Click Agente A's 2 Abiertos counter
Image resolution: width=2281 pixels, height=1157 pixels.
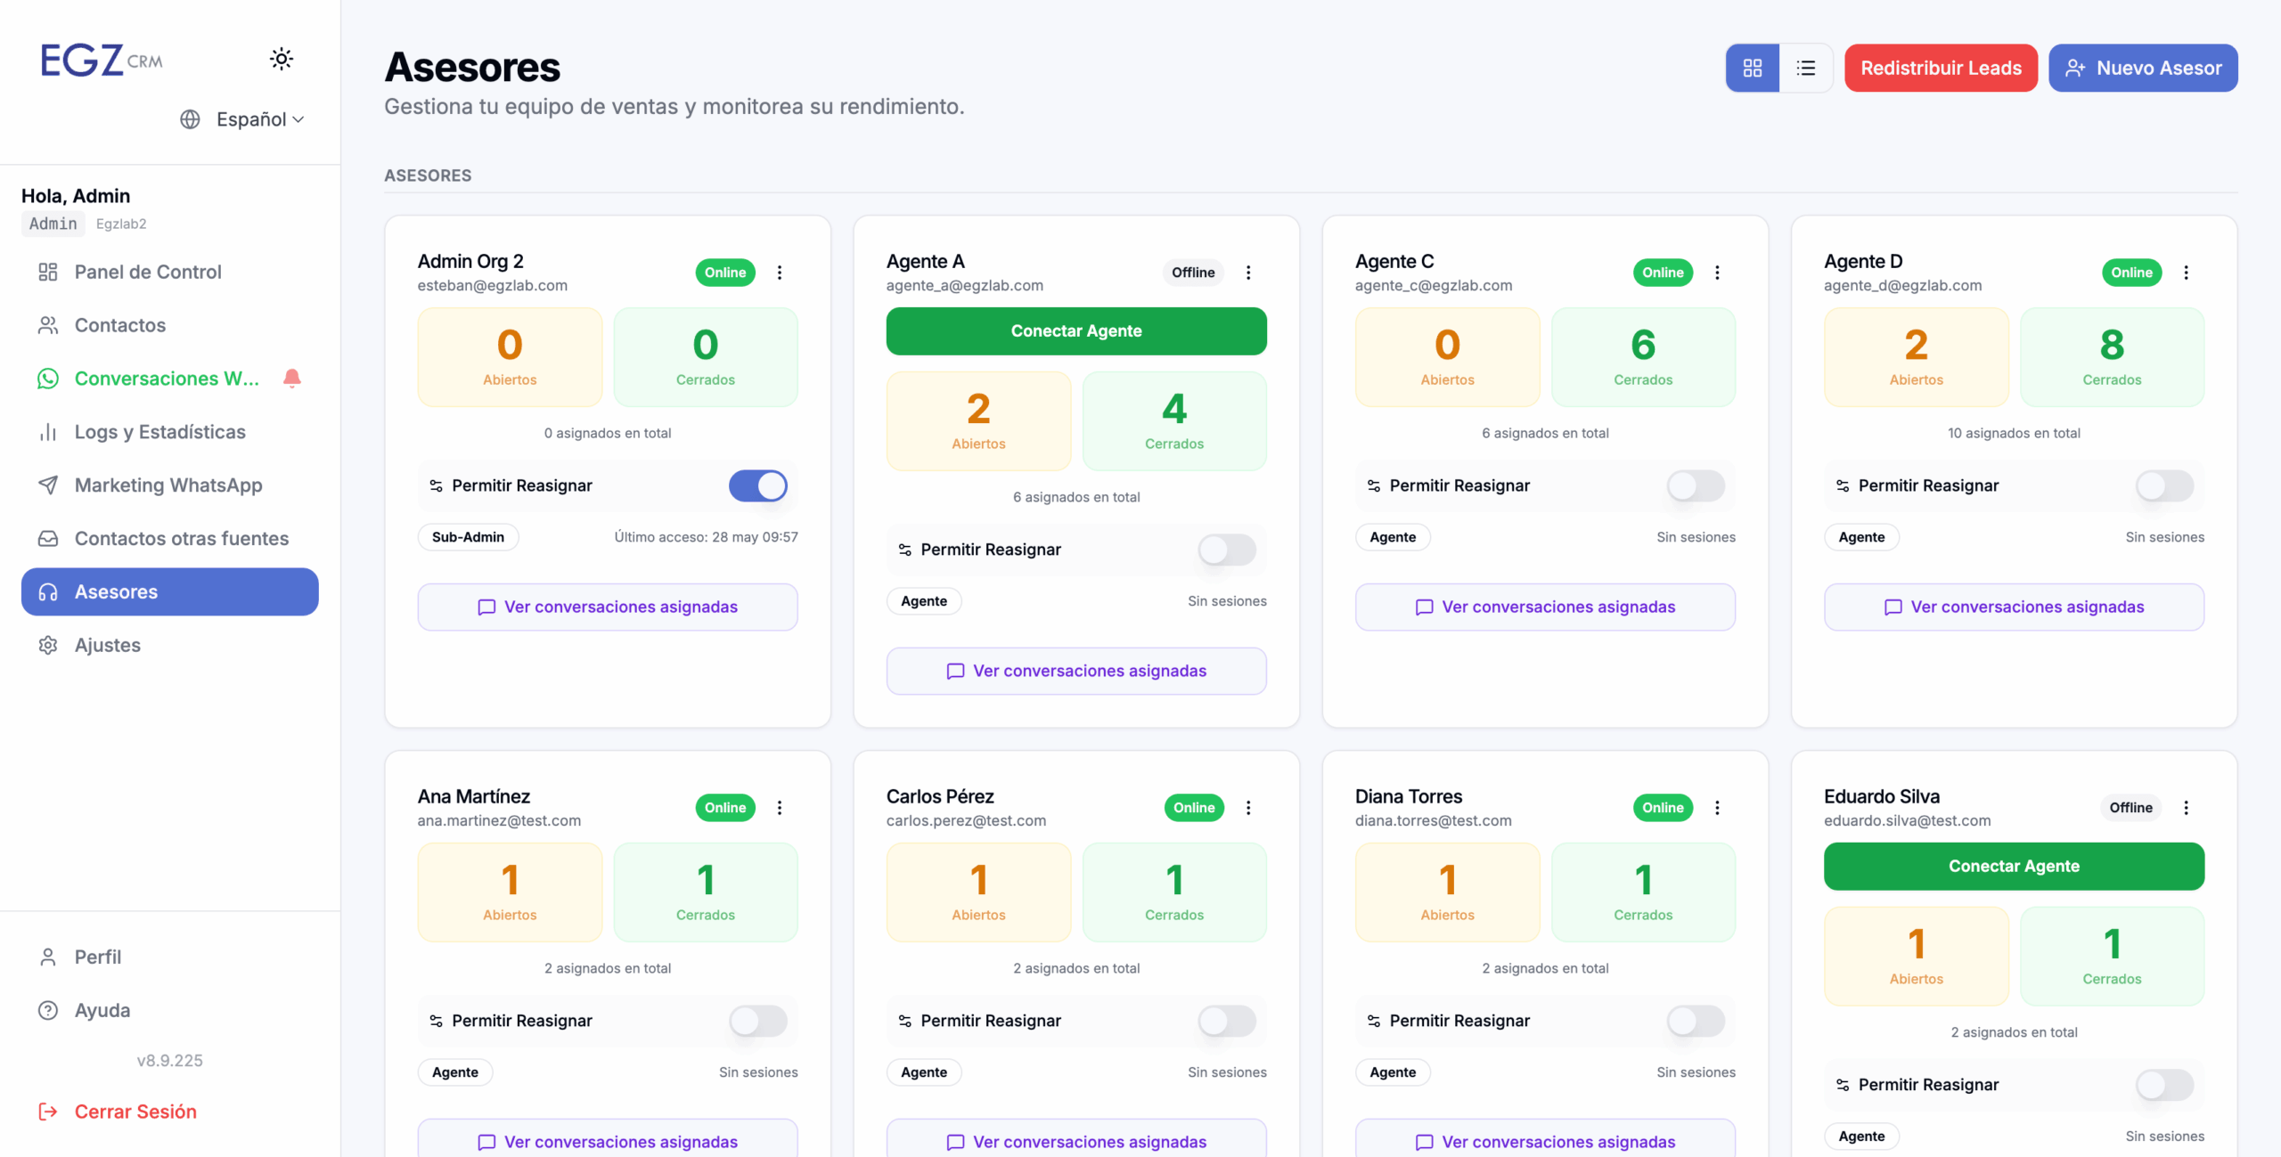(x=978, y=421)
